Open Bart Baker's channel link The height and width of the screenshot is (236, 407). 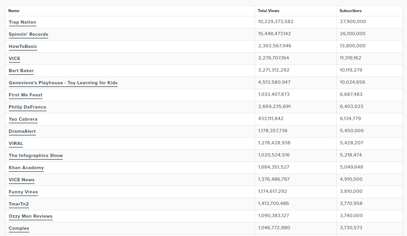pyautogui.click(x=21, y=71)
